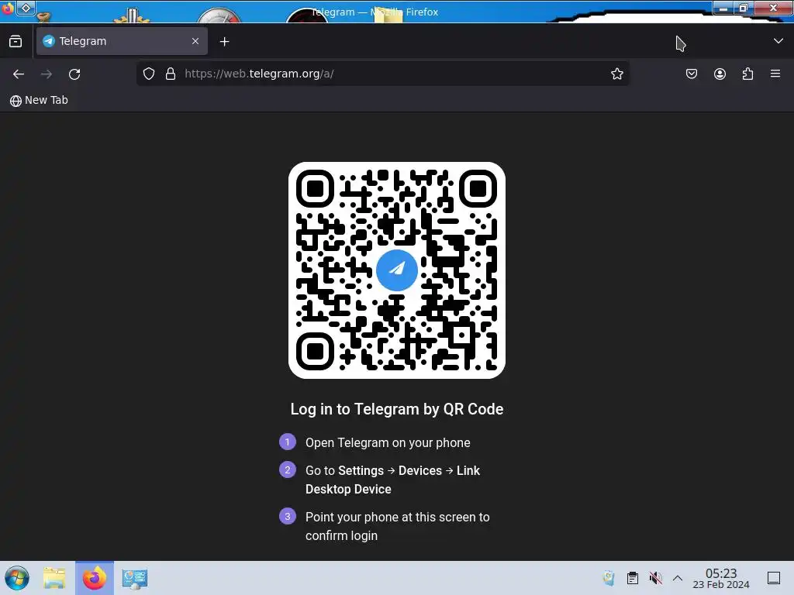The image size is (794, 595).
Task: Click the 'Log in to Telegram by QR Code' heading
Action: [x=397, y=409]
